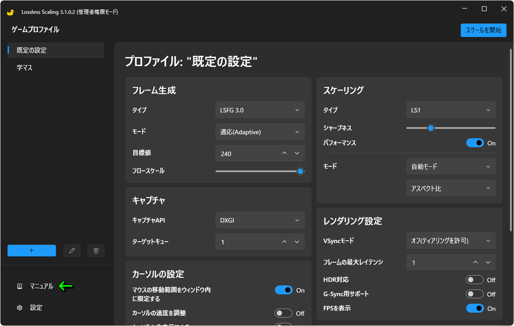The image size is (514, 326).
Task: Click the スケールを開始 button
Action: 483,30
